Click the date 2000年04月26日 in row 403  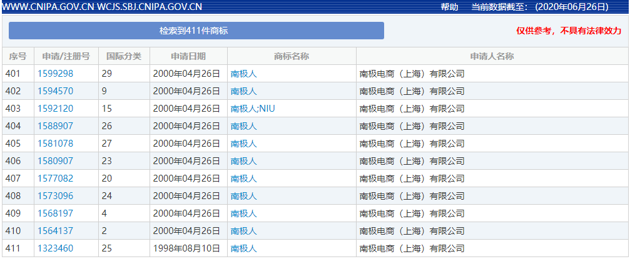pos(187,108)
